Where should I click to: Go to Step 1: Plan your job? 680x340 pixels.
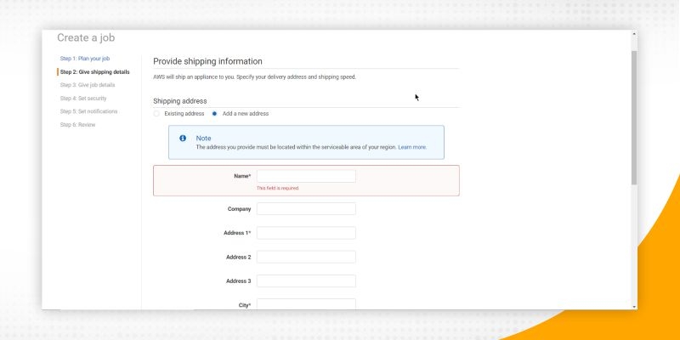pos(84,59)
